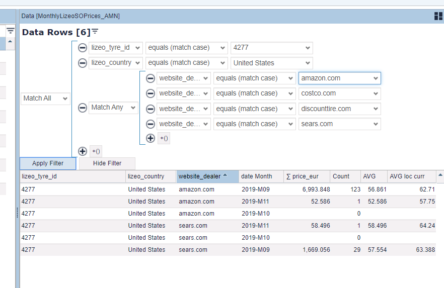
Task: Remove the discounttire.com filter row
Action: coord(150,109)
